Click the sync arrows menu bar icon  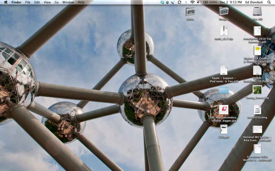click(x=179, y=2)
